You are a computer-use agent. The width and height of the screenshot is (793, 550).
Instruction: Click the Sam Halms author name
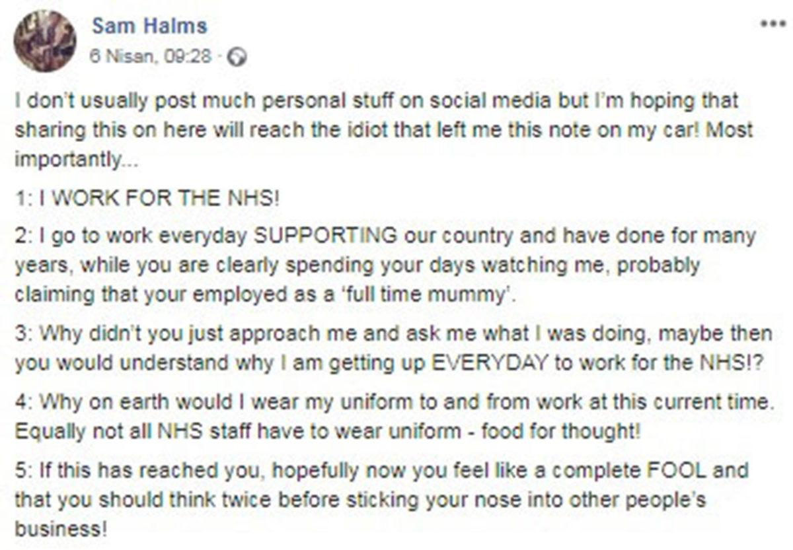[x=149, y=26]
